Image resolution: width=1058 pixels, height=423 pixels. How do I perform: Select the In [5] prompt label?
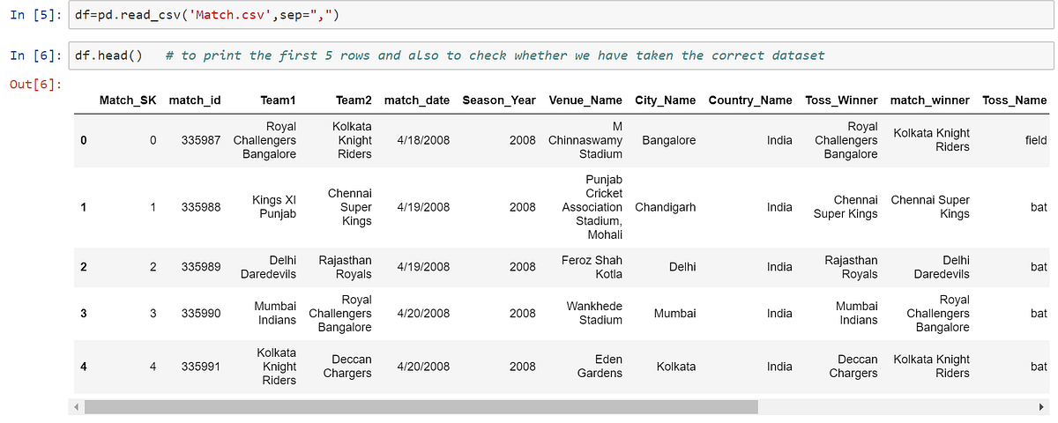[x=35, y=16]
